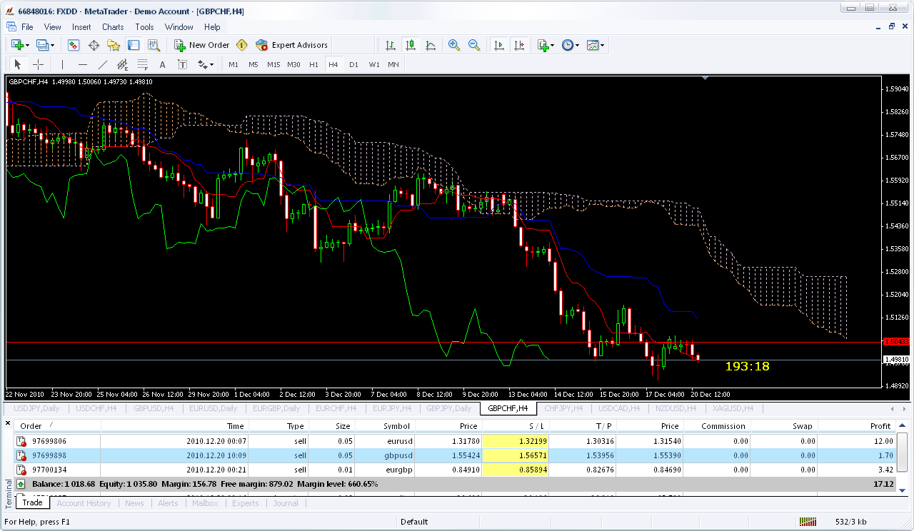Toggle the Terminal panel toolbar icon
The image size is (914, 531).
click(x=134, y=45)
